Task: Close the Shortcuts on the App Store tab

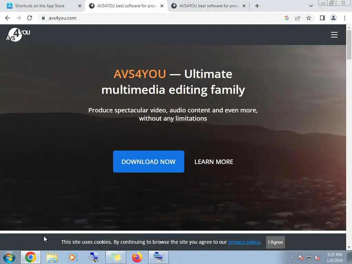Action: point(80,6)
